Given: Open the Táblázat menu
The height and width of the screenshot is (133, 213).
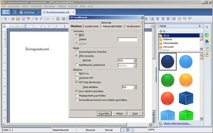Looking at the screenshot, I should tap(62, 6).
